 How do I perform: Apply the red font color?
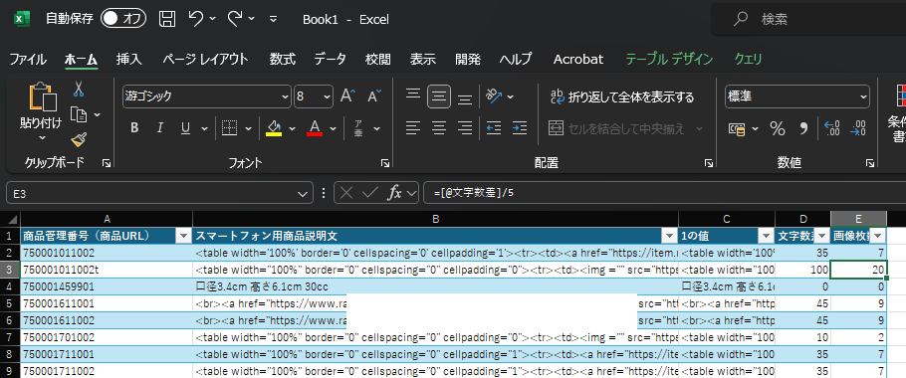click(315, 128)
